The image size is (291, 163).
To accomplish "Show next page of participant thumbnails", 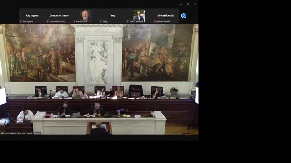I will coord(184,16).
